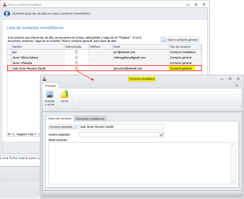Go to previous record in navigator

click(13, 134)
